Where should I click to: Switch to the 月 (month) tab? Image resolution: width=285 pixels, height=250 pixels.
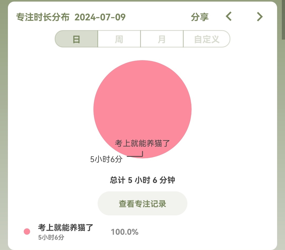[162, 39]
